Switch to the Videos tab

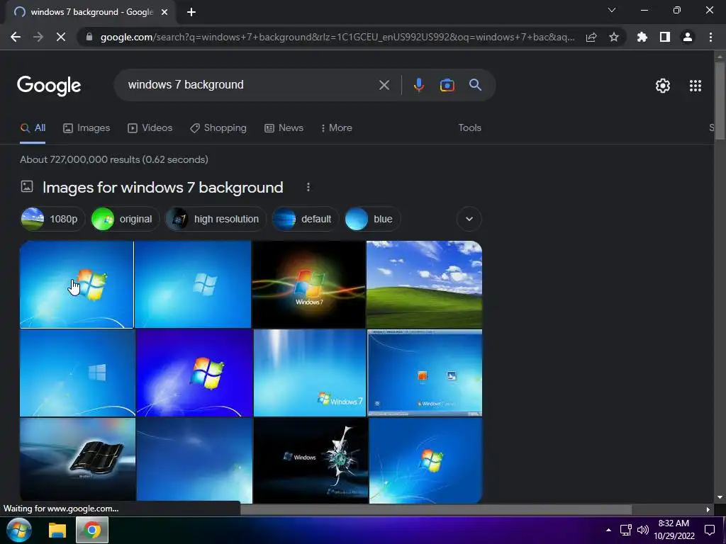pyautogui.click(x=150, y=128)
